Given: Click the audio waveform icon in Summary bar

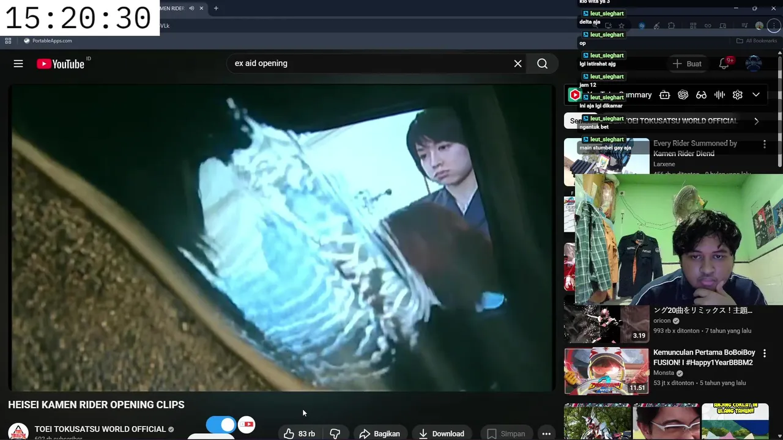Looking at the screenshot, I should pos(720,95).
